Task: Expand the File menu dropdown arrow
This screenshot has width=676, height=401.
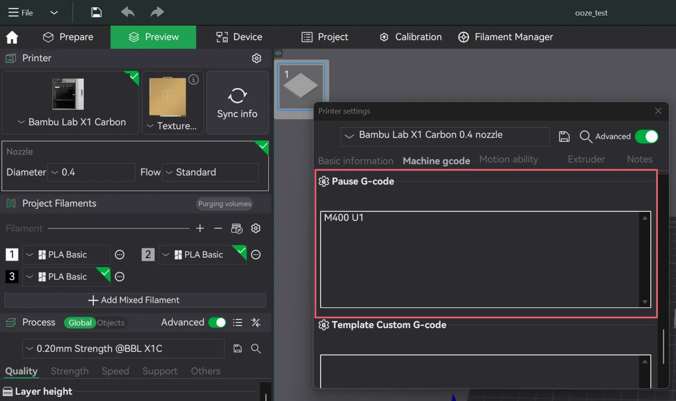Action: point(54,13)
